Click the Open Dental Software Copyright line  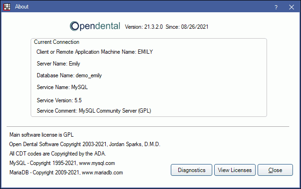point(84,144)
